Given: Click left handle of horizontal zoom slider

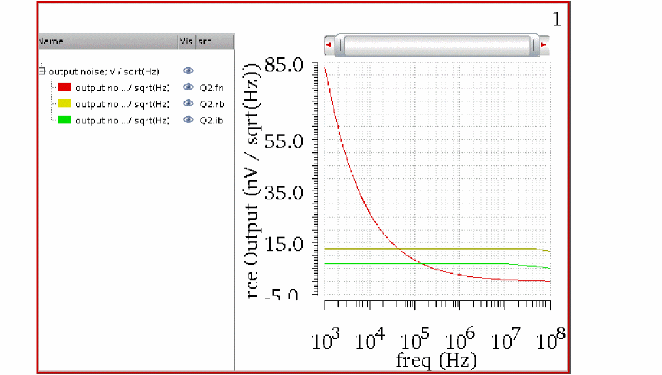Looking at the screenshot, I should [339, 45].
